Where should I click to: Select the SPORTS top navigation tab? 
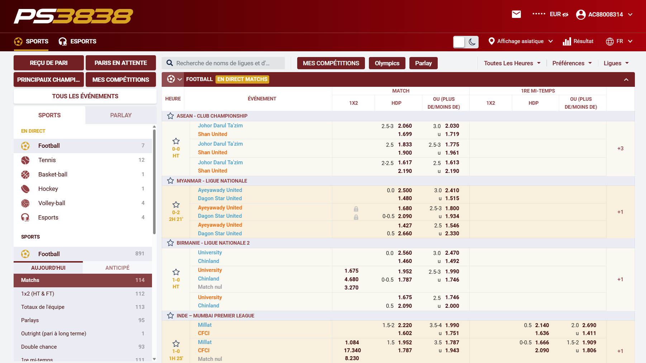click(x=31, y=41)
